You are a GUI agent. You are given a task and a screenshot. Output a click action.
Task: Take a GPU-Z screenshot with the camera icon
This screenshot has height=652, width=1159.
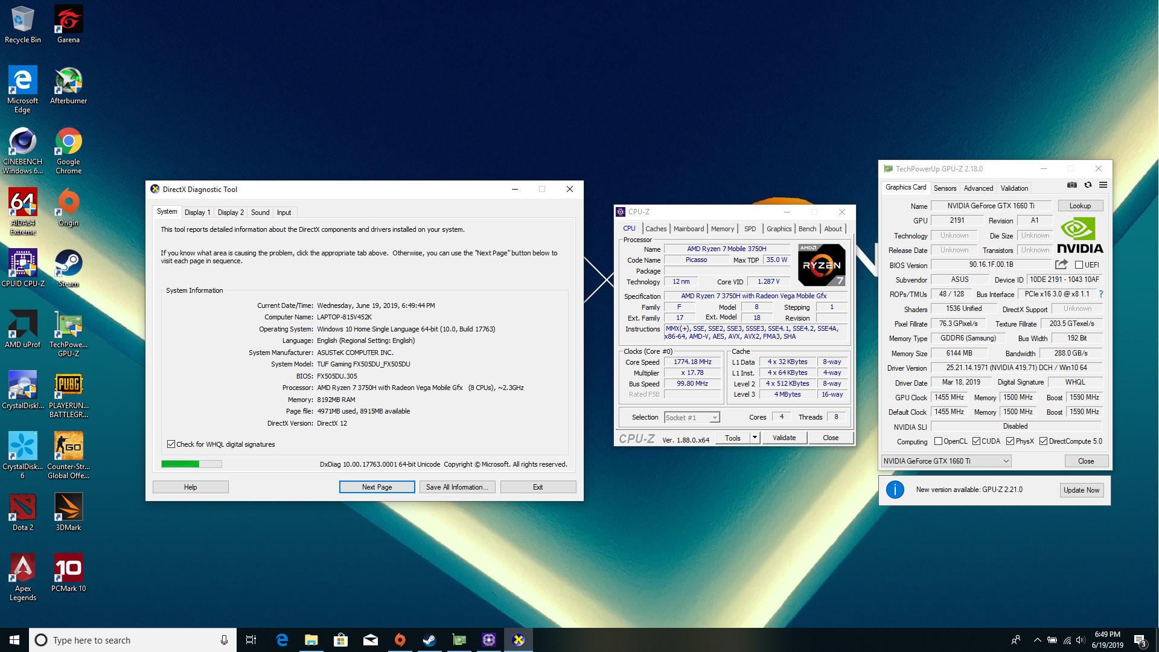pos(1072,185)
